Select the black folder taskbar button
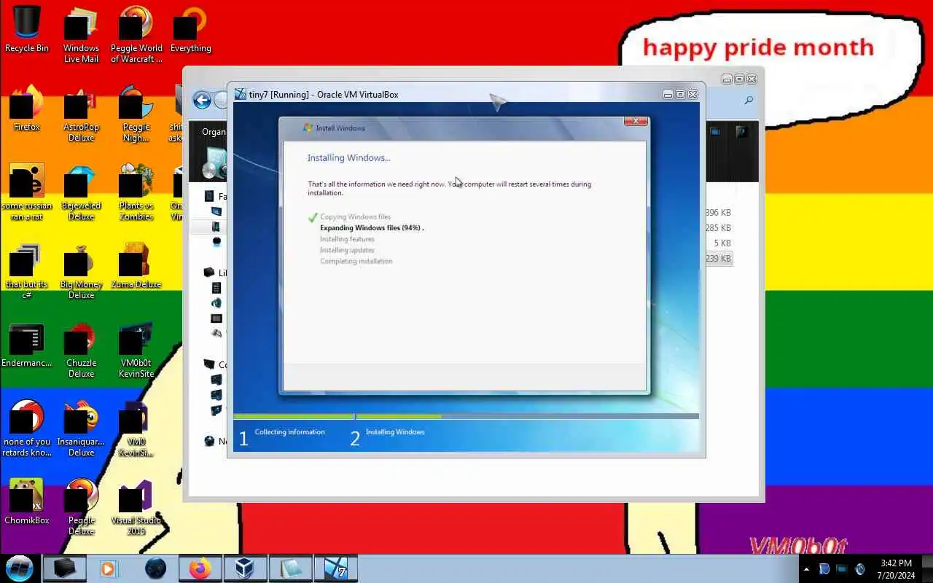This screenshot has height=583, width=933. pos(64,568)
